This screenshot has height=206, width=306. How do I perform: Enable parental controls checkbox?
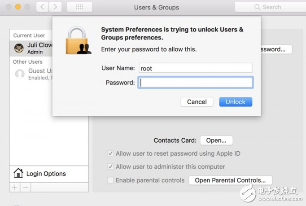(x=110, y=180)
